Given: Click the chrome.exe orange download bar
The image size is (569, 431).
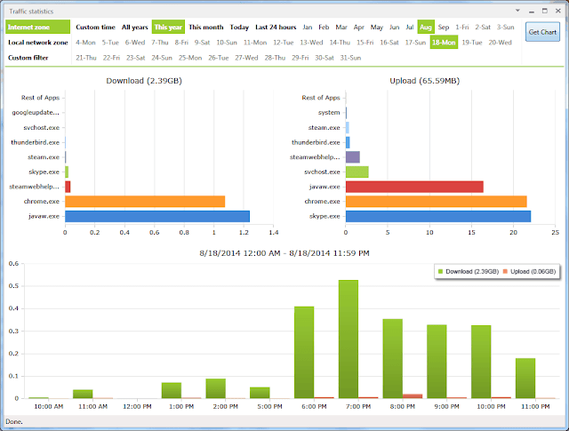Looking at the screenshot, I should coord(145,202).
